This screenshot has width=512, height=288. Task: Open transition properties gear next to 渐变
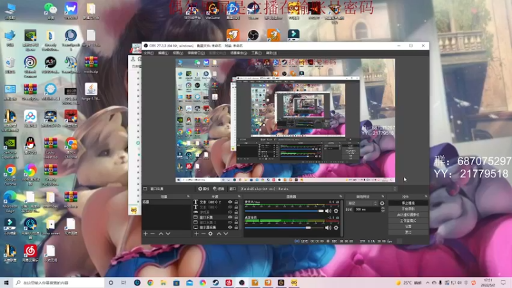tap(382, 203)
